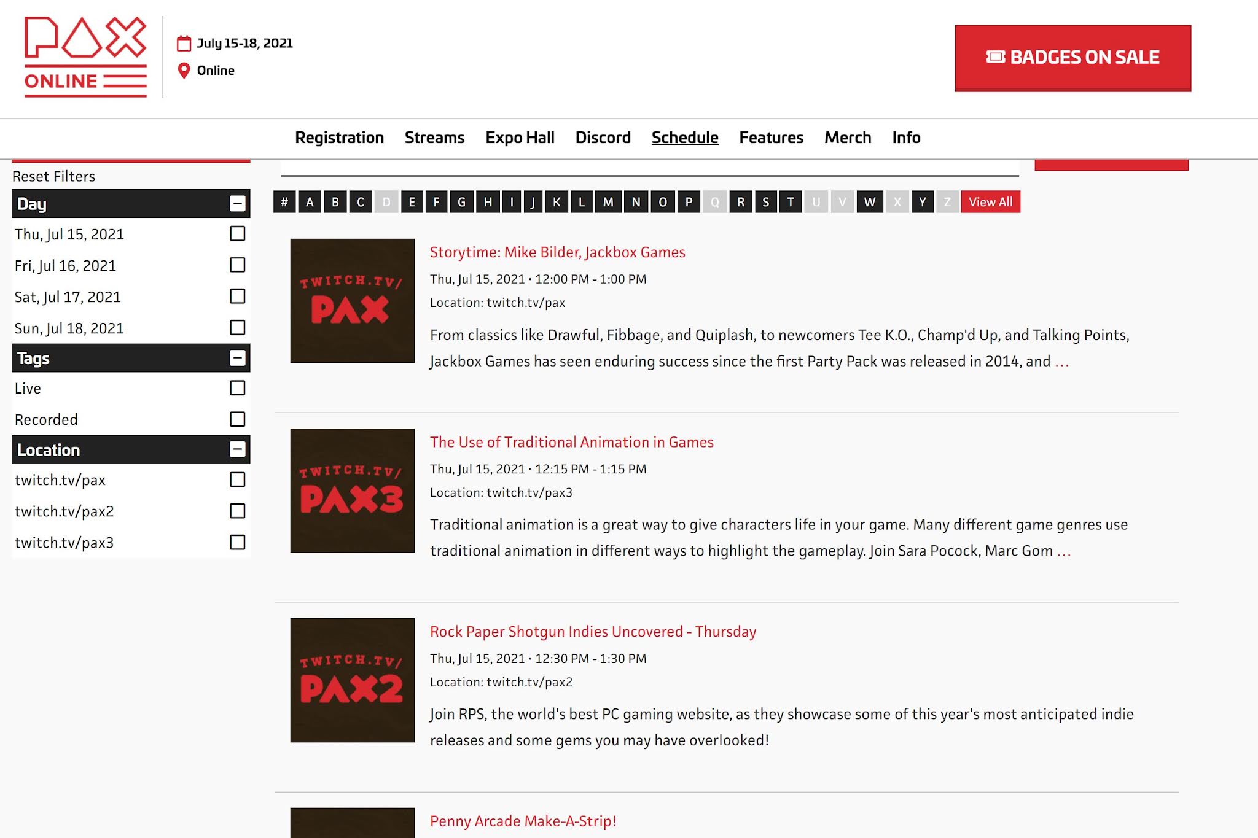The image size is (1258, 838).
Task: Collapse the Tags filter section
Action: [237, 358]
